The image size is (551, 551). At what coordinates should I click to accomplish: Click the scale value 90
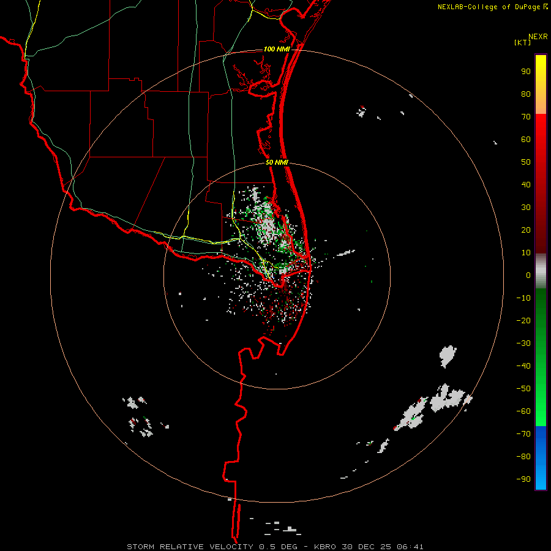pos(526,72)
